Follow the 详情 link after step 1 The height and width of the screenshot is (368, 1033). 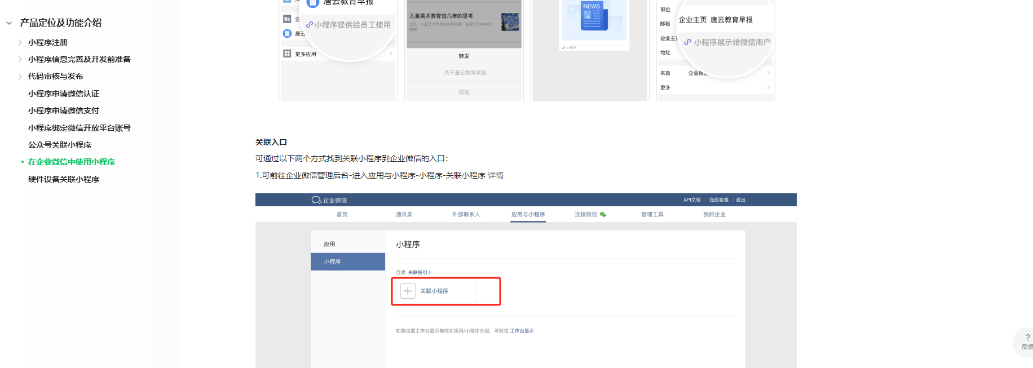(496, 175)
